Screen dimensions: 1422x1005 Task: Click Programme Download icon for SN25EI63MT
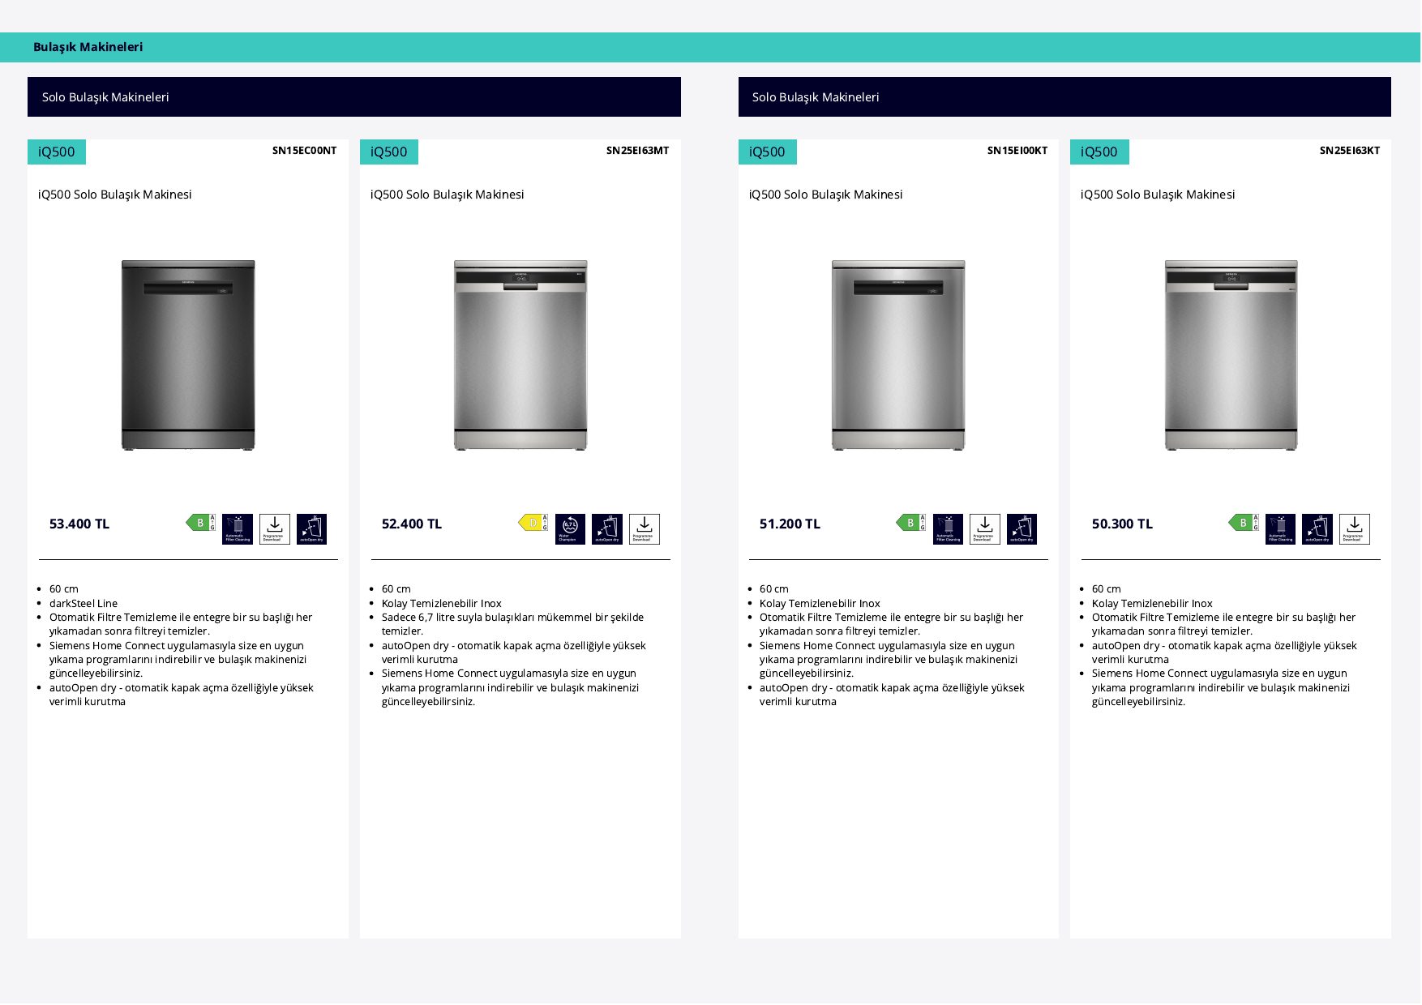[645, 529]
